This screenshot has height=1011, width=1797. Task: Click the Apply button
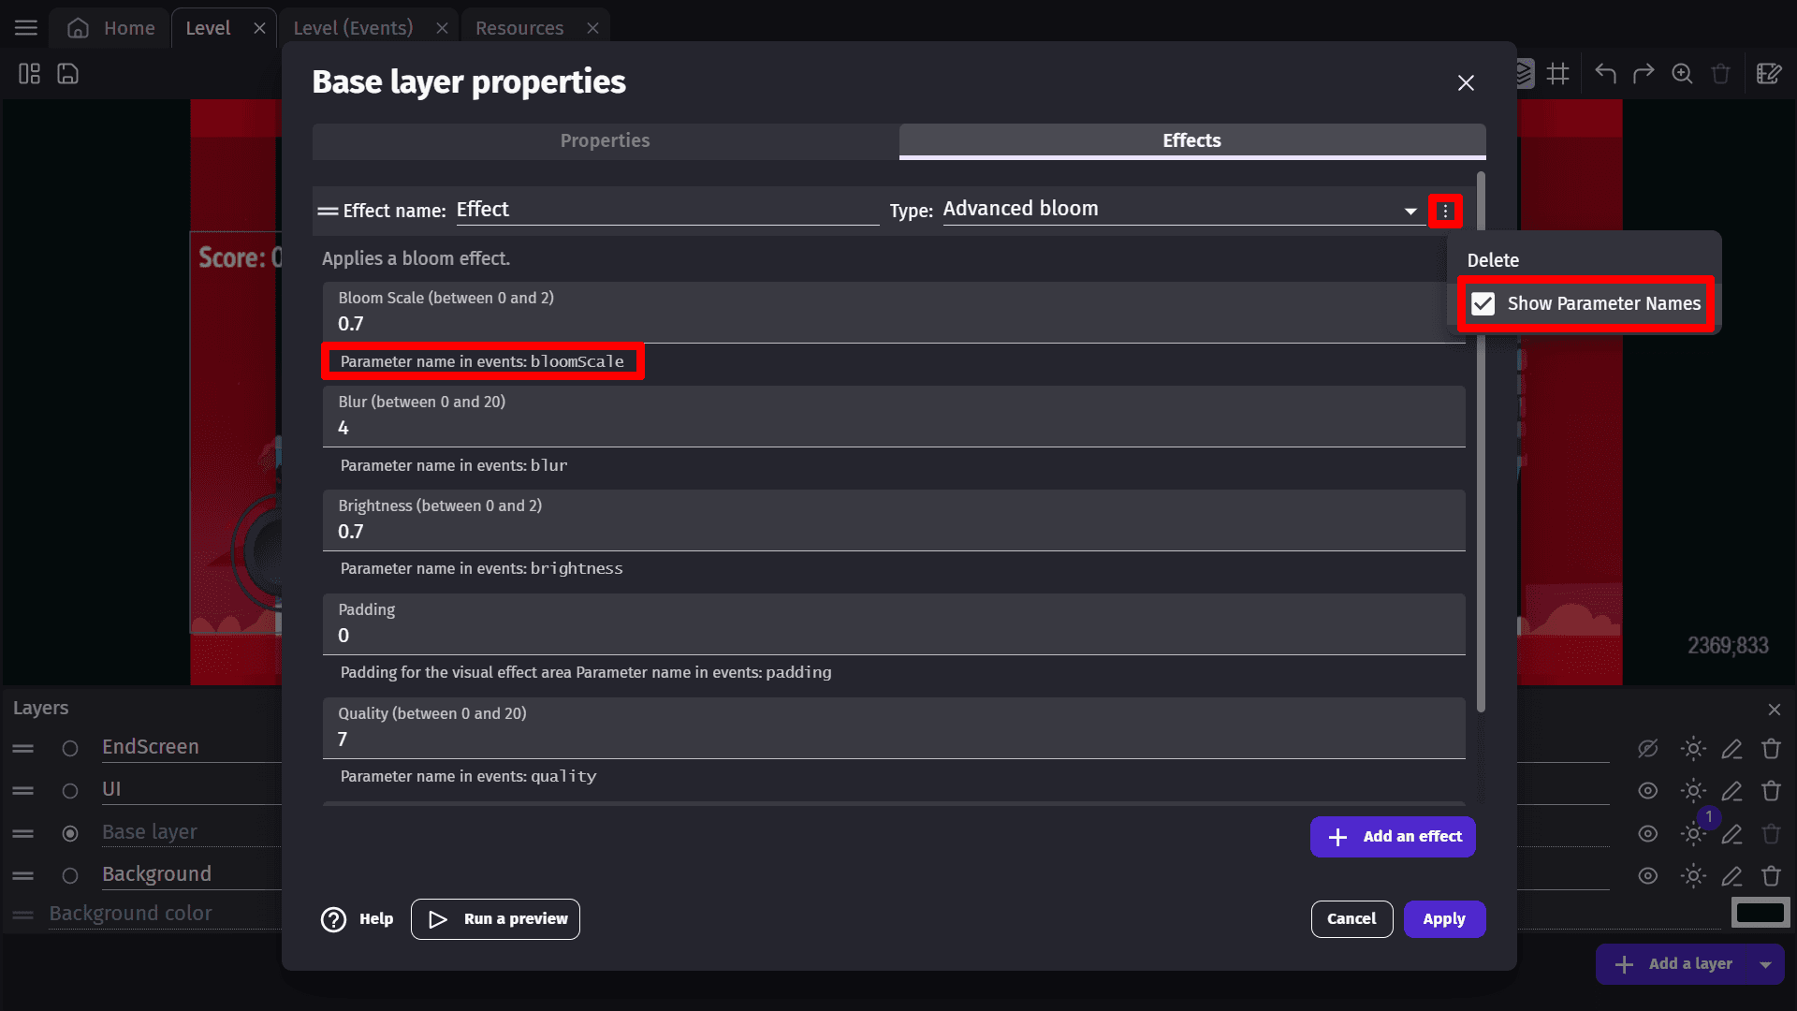(x=1444, y=919)
